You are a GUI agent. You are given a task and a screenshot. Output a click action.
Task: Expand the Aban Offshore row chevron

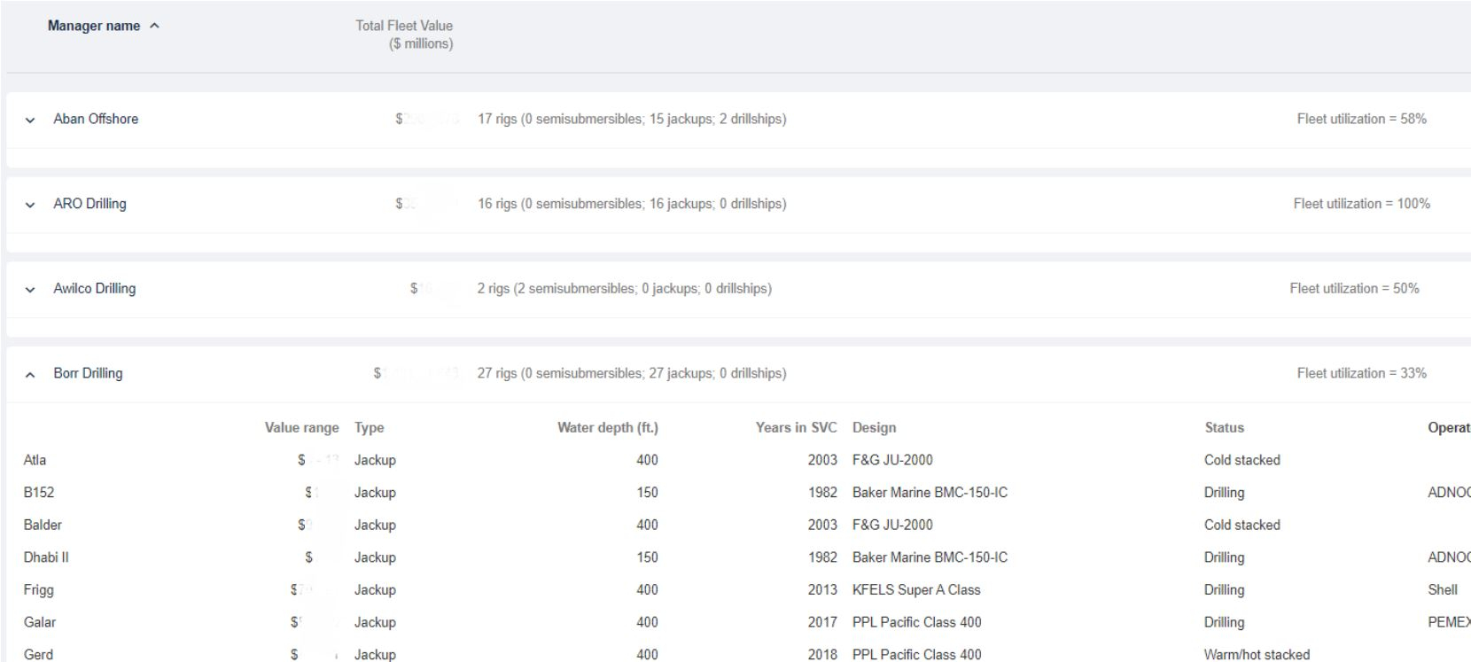31,120
